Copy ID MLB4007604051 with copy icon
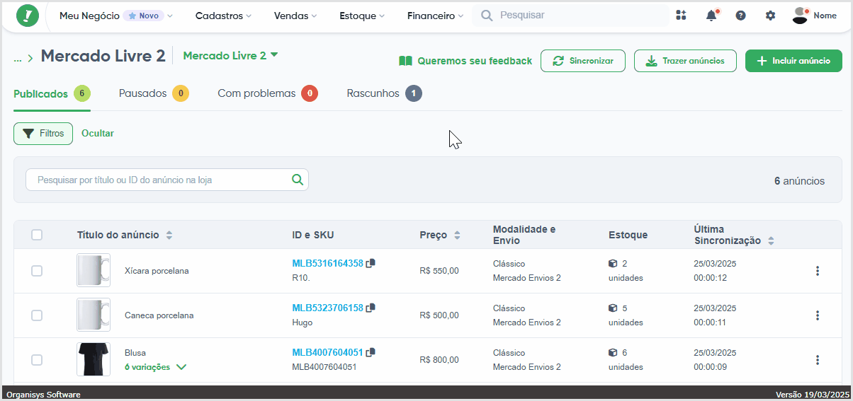 point(371,352)
